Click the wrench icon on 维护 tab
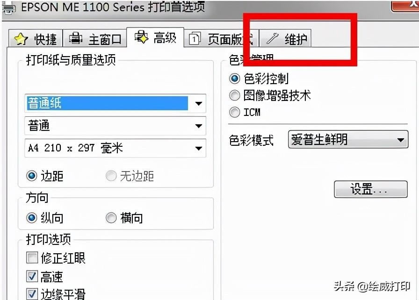The width and height of the screenshot is (419, 300). click(272, 38)
